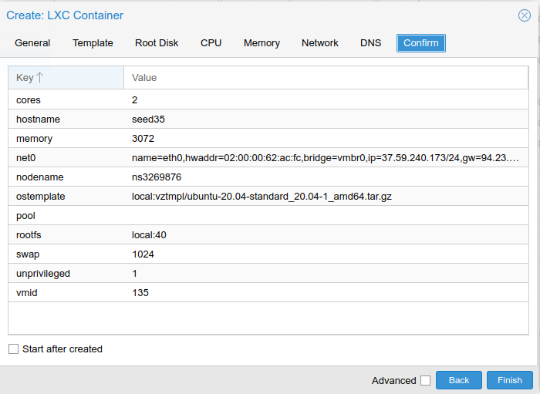This screenshot has height=394, width=540.
Task: Open the Memory tab
Action: click(262, 43)
